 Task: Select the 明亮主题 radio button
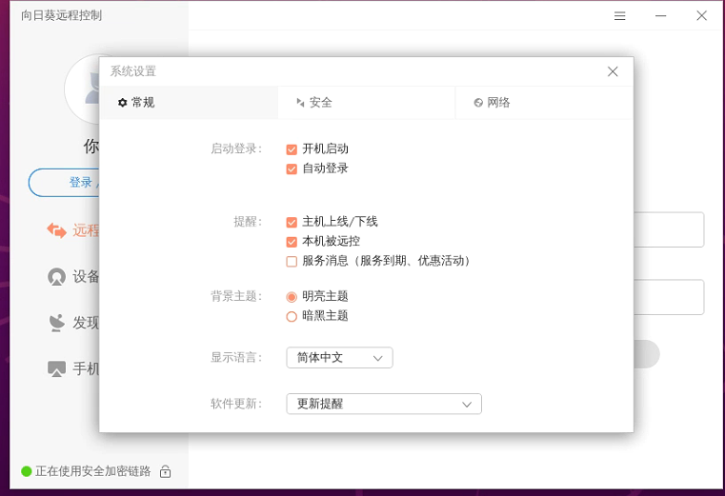pos(292,297)
